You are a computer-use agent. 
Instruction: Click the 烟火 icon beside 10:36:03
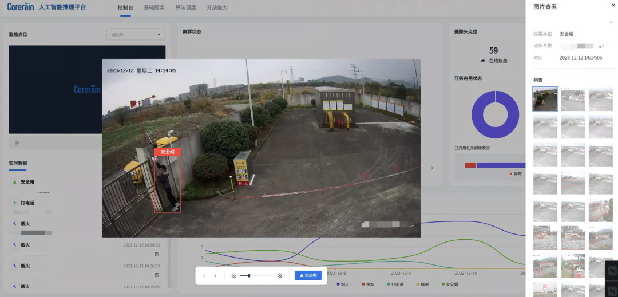click(14, 266)
